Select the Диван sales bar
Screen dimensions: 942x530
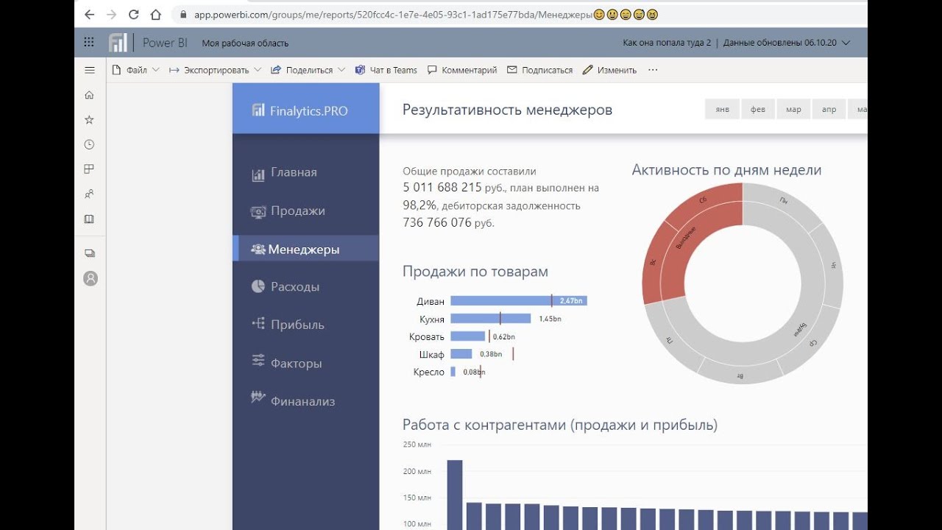click(519, 300)
